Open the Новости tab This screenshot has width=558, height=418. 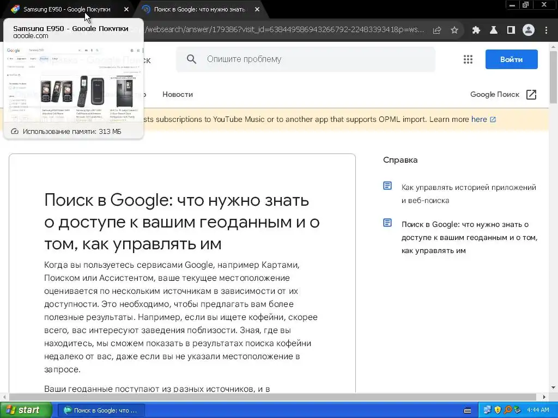point(178,94)
